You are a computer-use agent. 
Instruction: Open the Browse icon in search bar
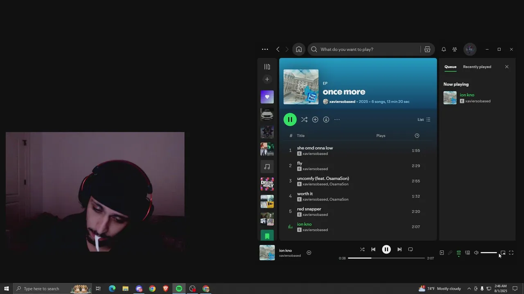(427, 49)
